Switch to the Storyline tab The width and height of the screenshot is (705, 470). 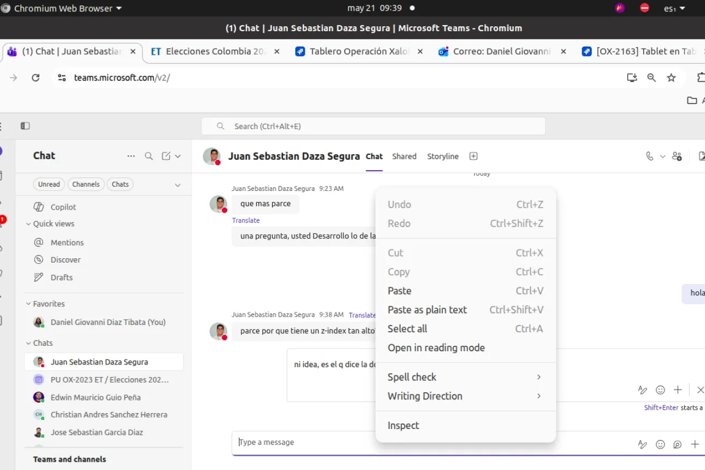click(443, 156)
